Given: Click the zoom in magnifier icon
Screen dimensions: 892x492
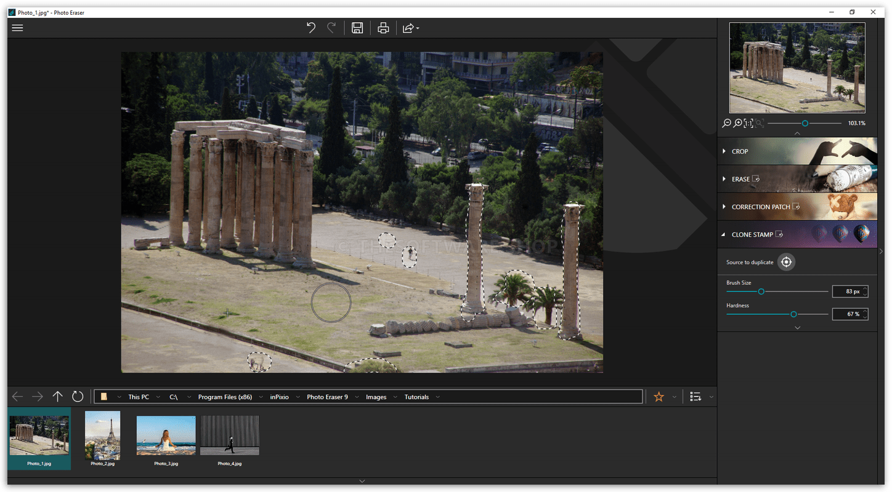Looking at the screenshot, I should click(x=737, y=124).
